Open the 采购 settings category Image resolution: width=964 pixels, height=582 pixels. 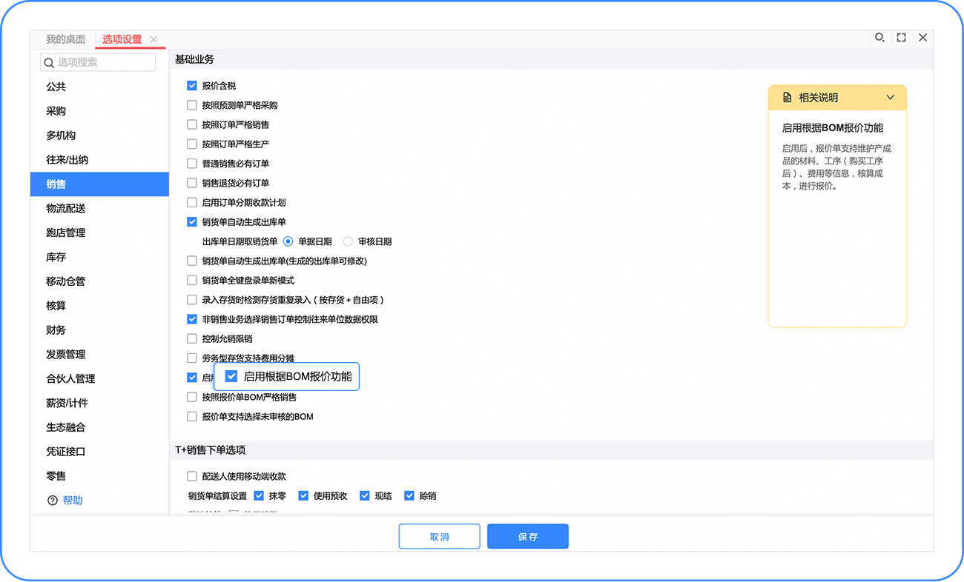click(x=56, y=111)
